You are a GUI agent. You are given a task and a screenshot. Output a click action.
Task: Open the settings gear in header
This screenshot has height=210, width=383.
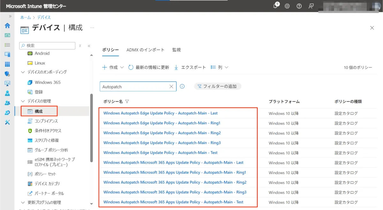click(287, 6)
